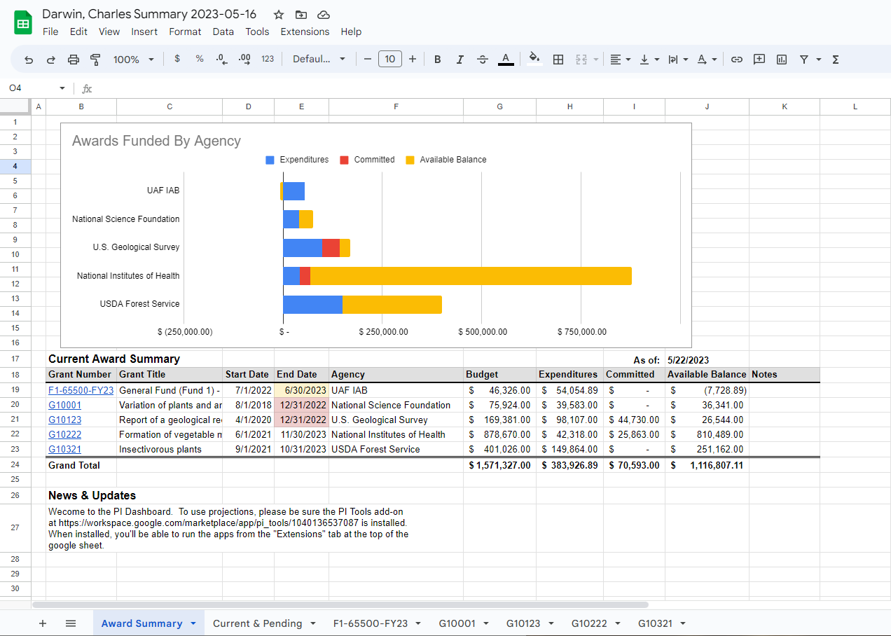Click the functions sigma icon
This screenshot has height=636, width=891.
coord(835,60)
